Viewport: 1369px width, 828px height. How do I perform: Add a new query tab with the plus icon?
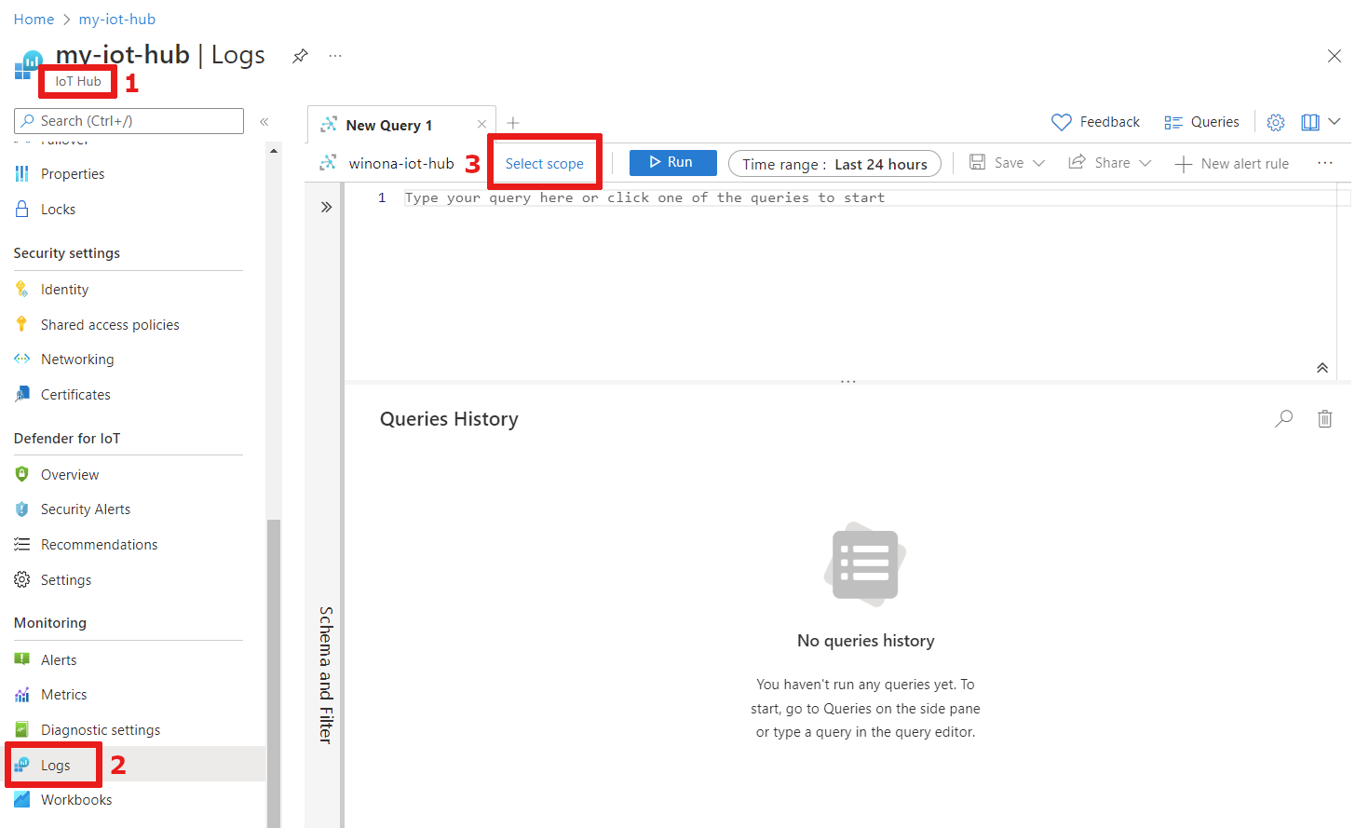click(512, 123)
